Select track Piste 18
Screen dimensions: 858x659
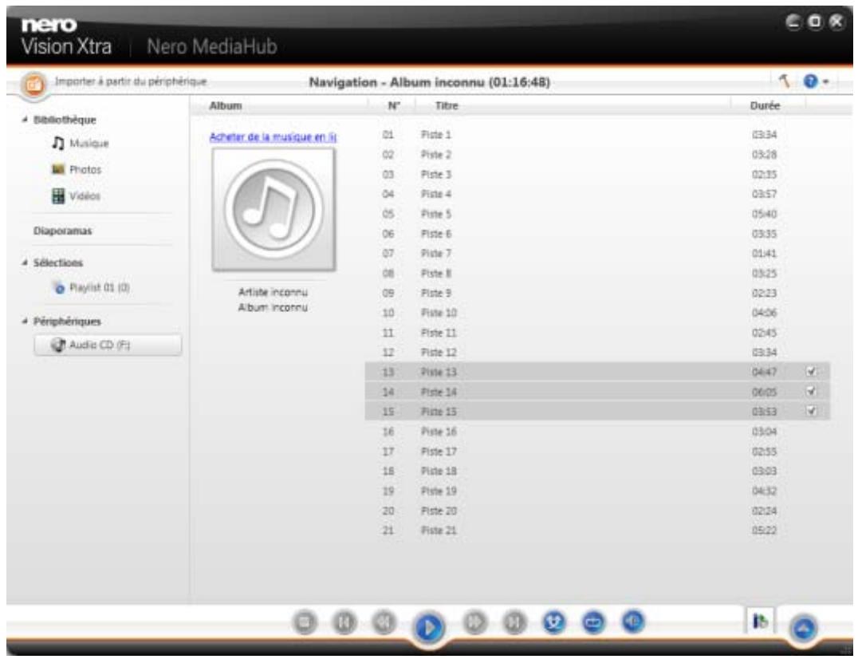click(x=597, y=472)
